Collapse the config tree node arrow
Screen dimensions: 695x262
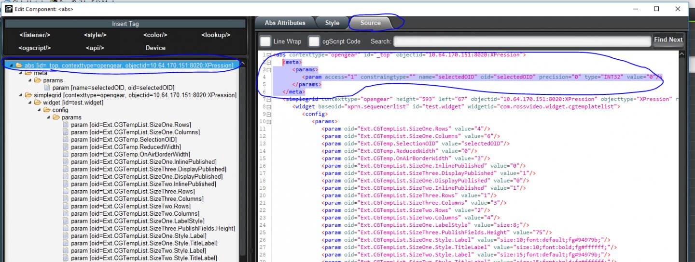39,110
